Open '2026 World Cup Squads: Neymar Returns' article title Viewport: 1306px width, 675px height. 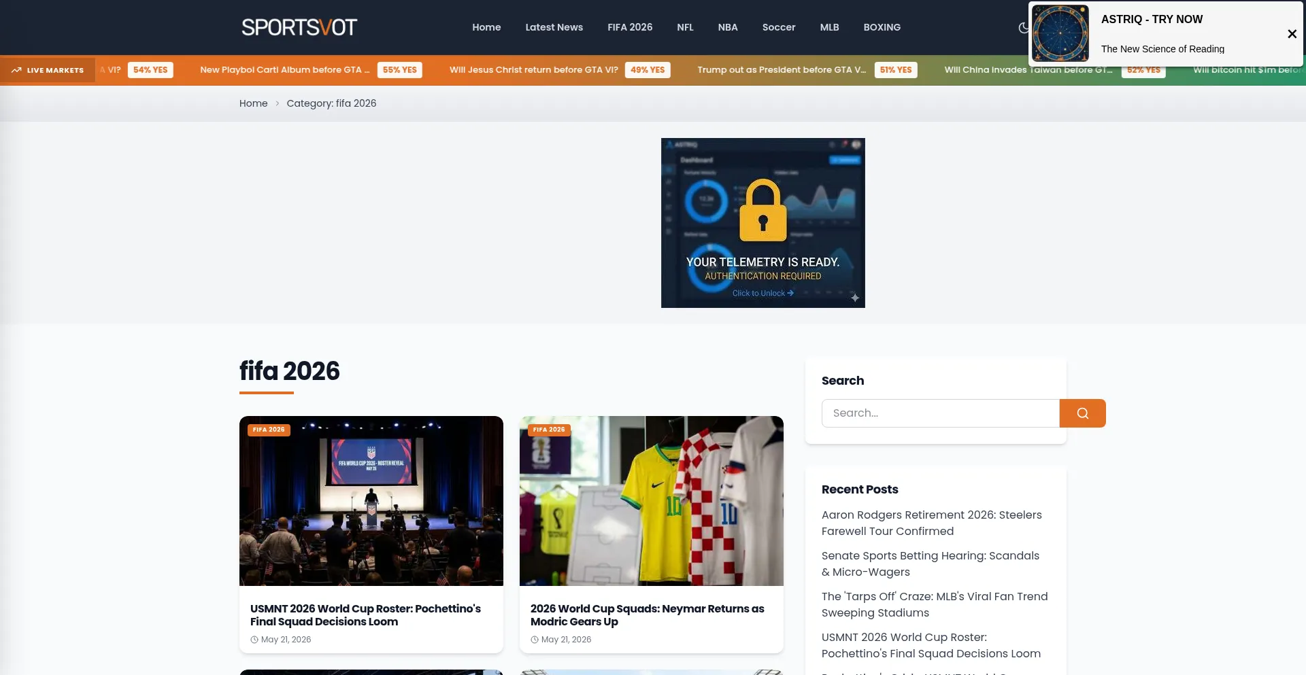[x=647, y=615]
